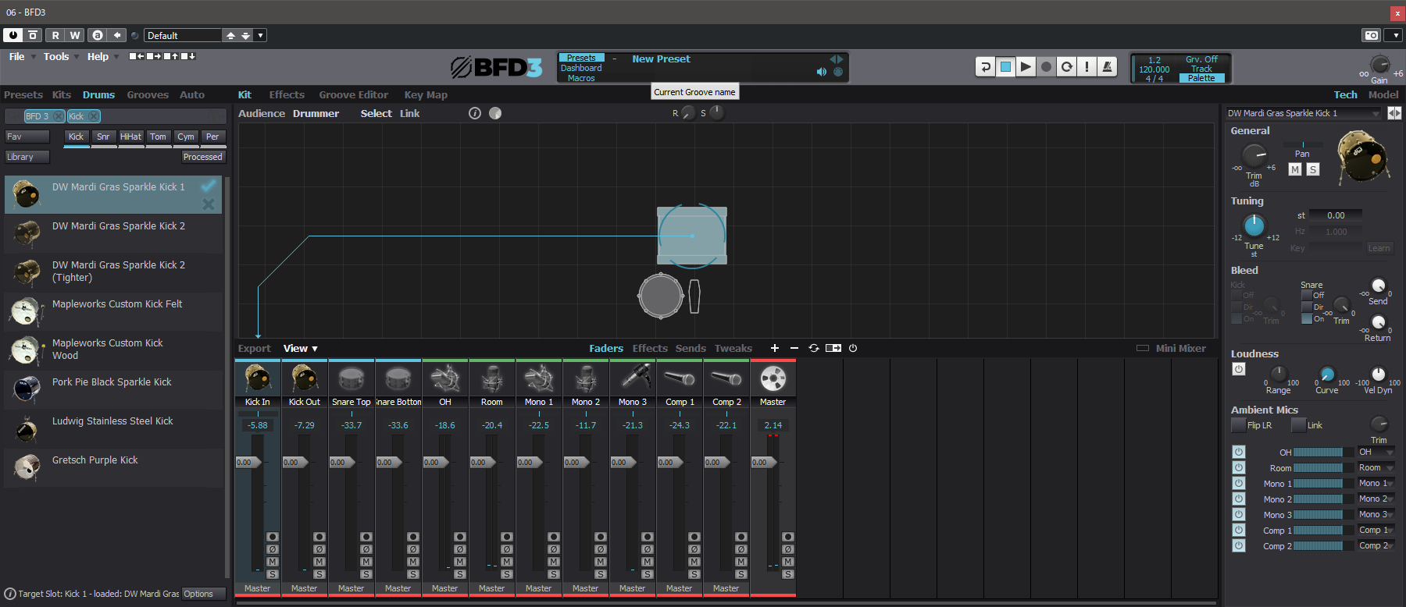Open the Default preset dropdown arrow
This screenshot has height=607, width=1406.
pyautogui.click(x=261, y=35)
